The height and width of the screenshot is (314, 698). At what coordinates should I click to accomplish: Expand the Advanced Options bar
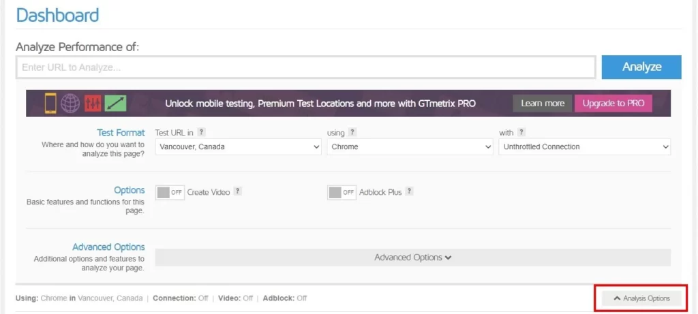[x=412, y=257]
